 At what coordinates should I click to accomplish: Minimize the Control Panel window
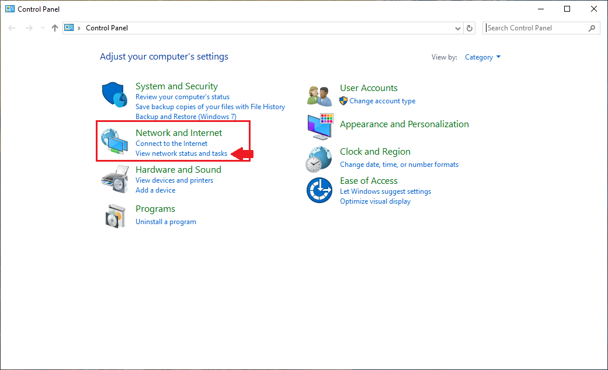tap(540, 9)
